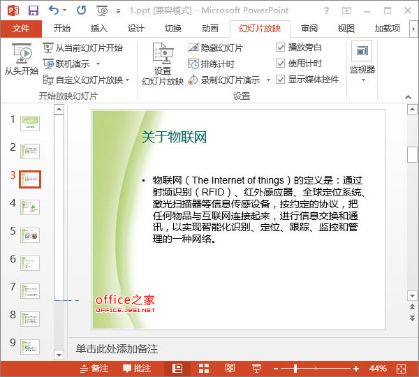Click the zoom slider in status bar

[295, 368]
